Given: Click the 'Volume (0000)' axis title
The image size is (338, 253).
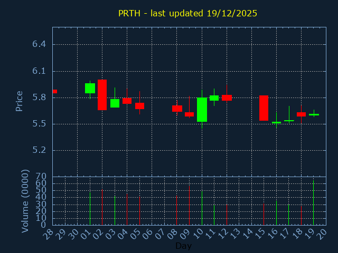Looking at the screenshot, I should point(25,201).
